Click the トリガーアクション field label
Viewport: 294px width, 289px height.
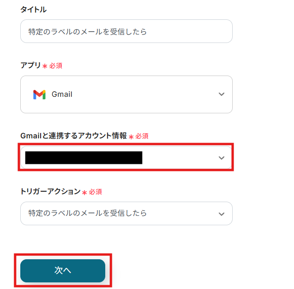coord(50,192)
